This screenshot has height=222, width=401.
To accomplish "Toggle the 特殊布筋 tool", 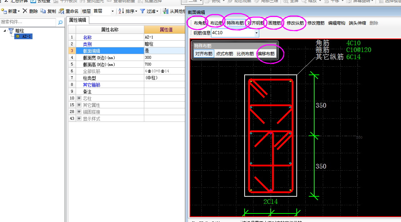I will pos(235,23).
